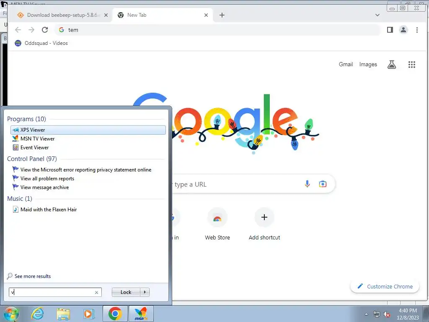This screenshot has width=429, height=322.
Task: Open Gmail link
Action: coord(346,64)
